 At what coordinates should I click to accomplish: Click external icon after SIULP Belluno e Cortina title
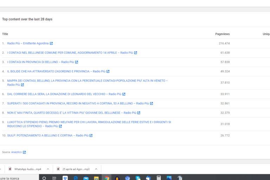click(x=91, y=135)
